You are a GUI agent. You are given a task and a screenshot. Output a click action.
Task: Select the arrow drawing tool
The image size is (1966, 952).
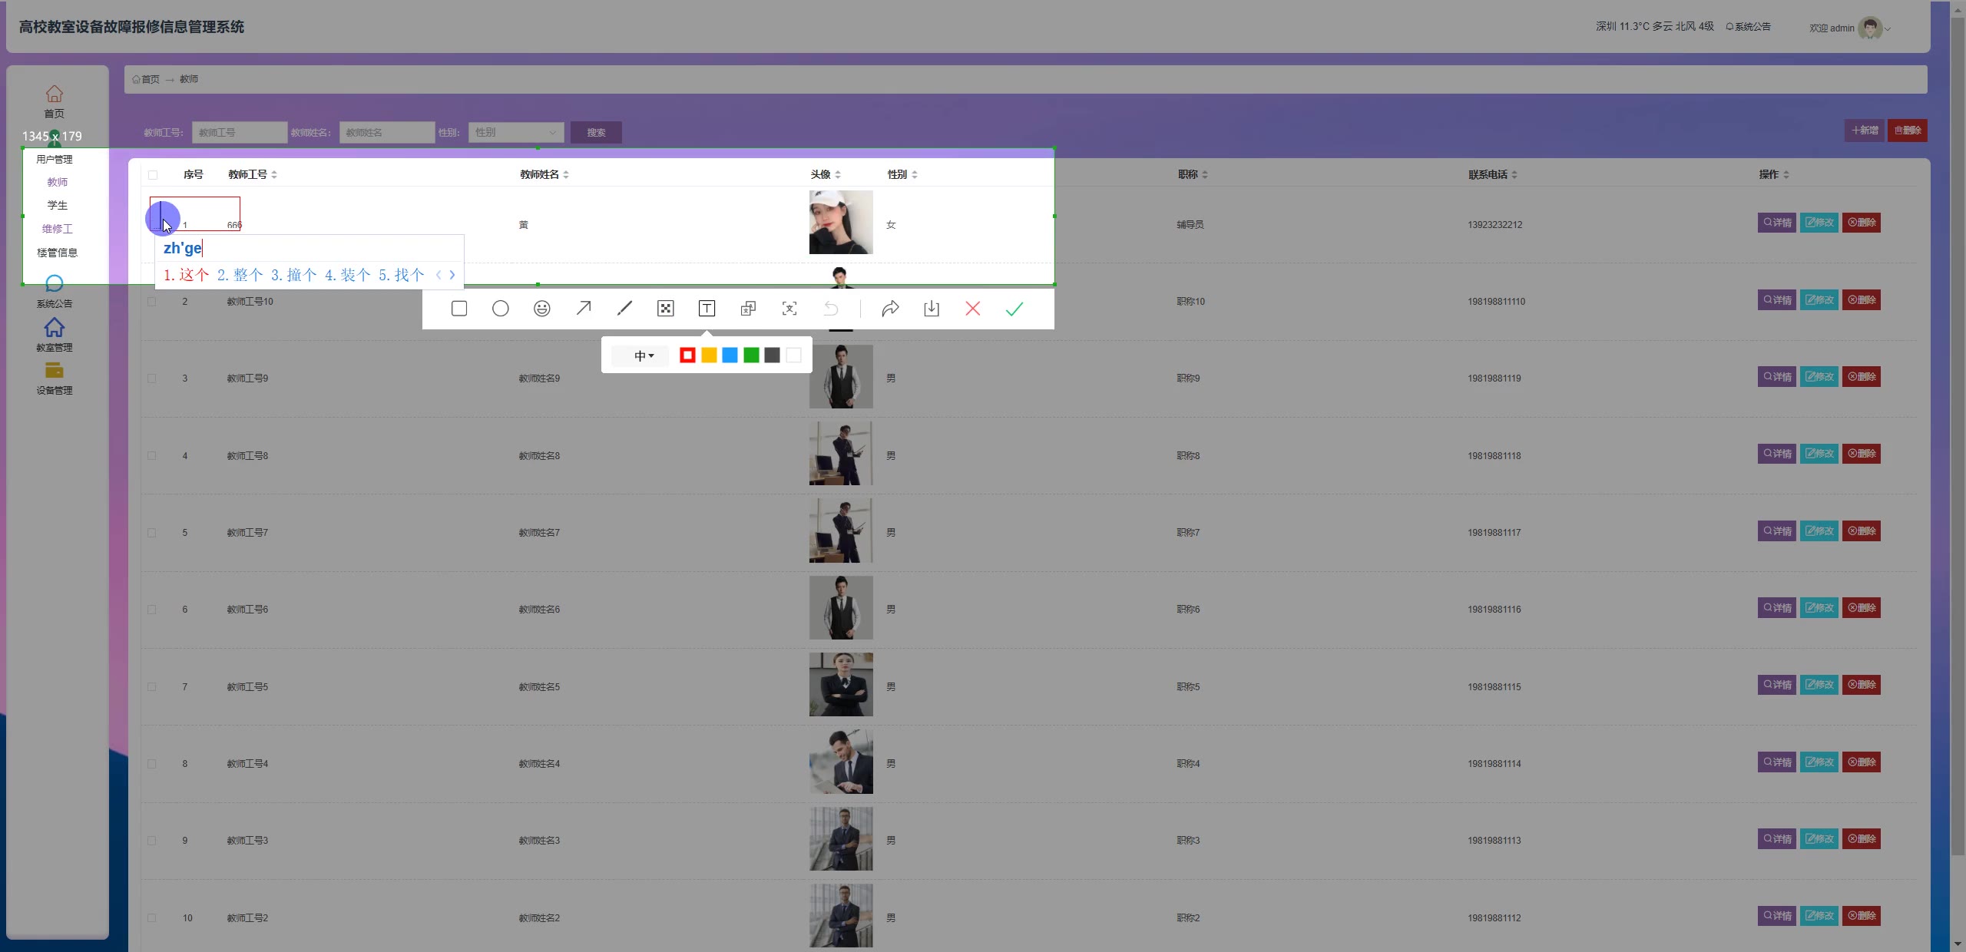(x=584, y=309)
